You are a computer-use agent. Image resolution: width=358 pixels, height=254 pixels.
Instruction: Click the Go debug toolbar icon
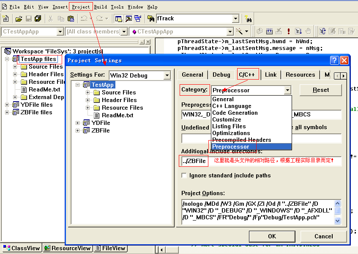(298, 31)
